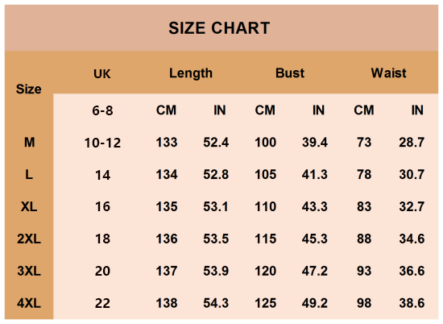Select the Waist column header
Screen dimensions: 443x324
388,73
